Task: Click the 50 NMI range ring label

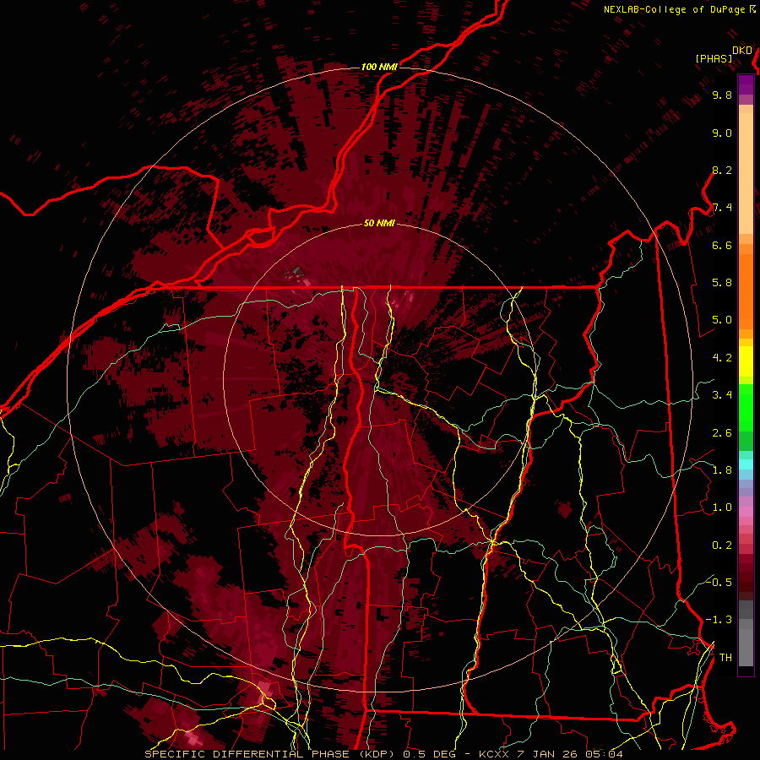Action: 379,224
